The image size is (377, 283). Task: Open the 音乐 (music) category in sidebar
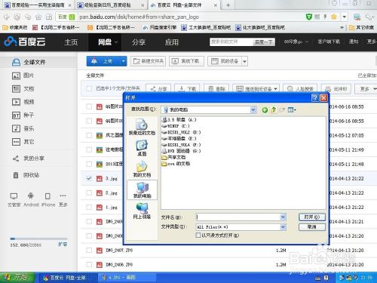(x=23, y=128)
